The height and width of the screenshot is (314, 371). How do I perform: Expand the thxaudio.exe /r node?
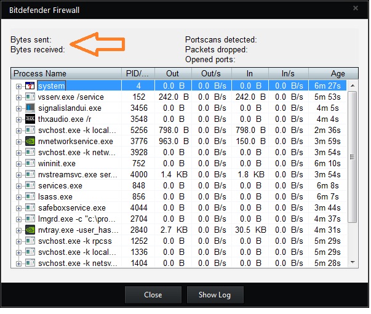click(18, 120)
